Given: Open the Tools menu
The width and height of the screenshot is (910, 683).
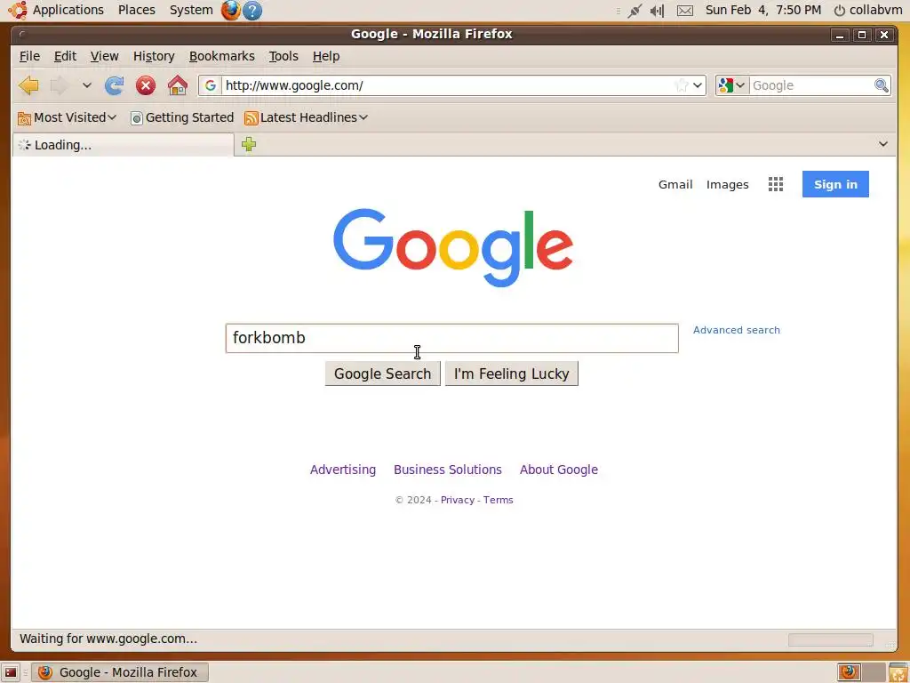Looking at the screenshot, I should pos(283,56).
